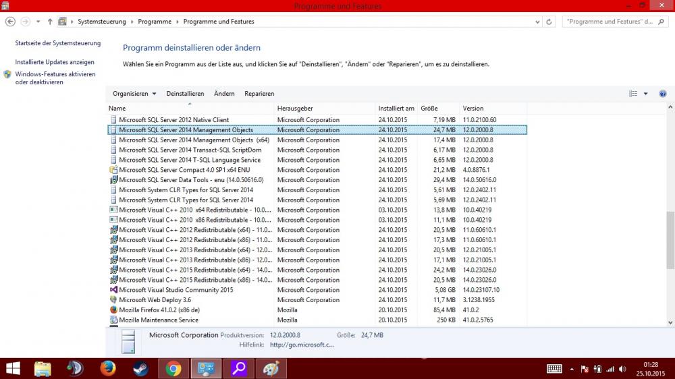This screenshot has height=379, width=675.
Task: Open Windows-Features aktivieren oder deaktivieren
Action: click(55, 78)
